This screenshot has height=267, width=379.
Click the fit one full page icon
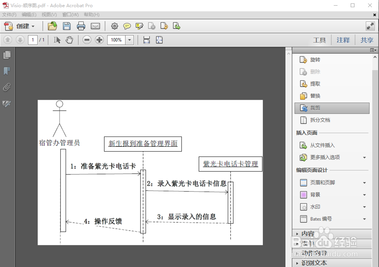tap(159, 40)
